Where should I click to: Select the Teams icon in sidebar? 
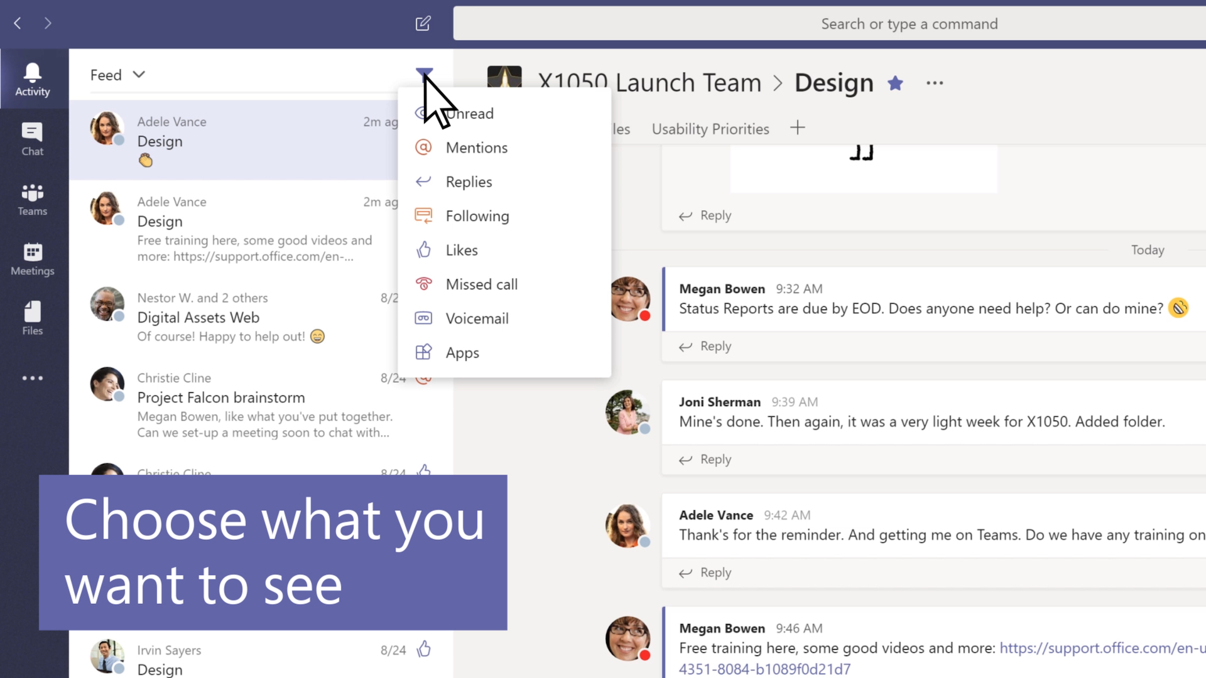click(31, 198)
